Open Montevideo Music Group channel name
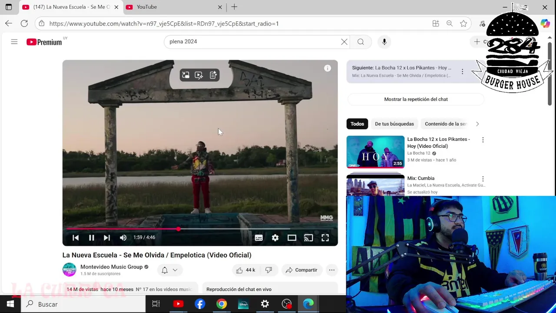 (x=111, y=267)
